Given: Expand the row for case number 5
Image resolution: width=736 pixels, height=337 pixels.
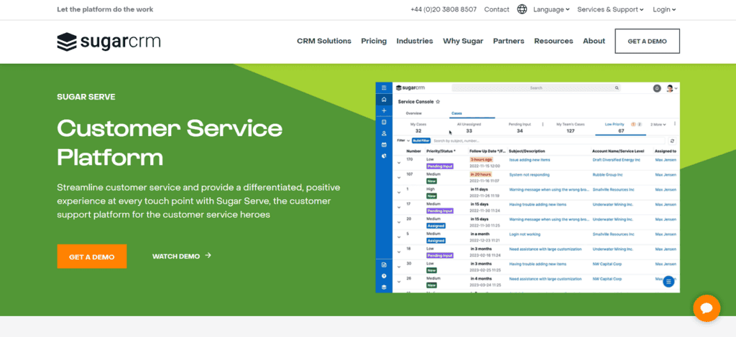Looking at the screenshot, I should point(399,237).
